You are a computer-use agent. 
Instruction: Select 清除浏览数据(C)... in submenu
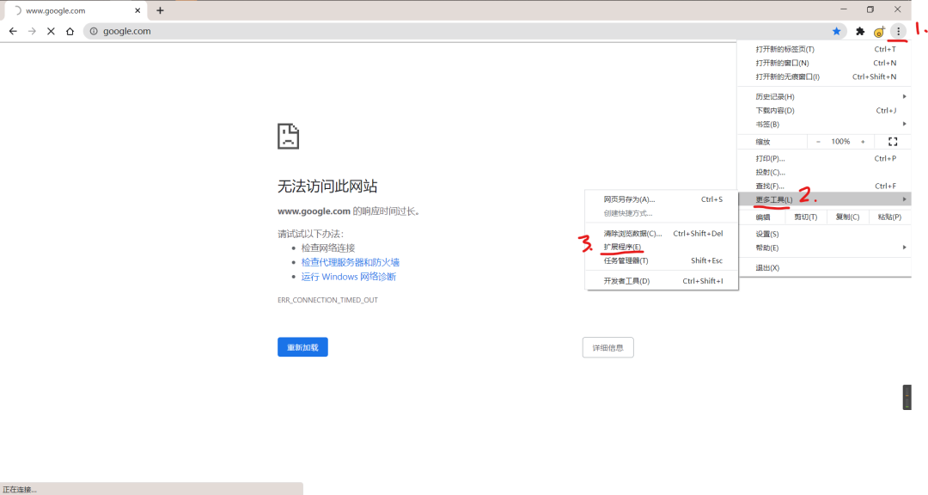pos(662,234)
